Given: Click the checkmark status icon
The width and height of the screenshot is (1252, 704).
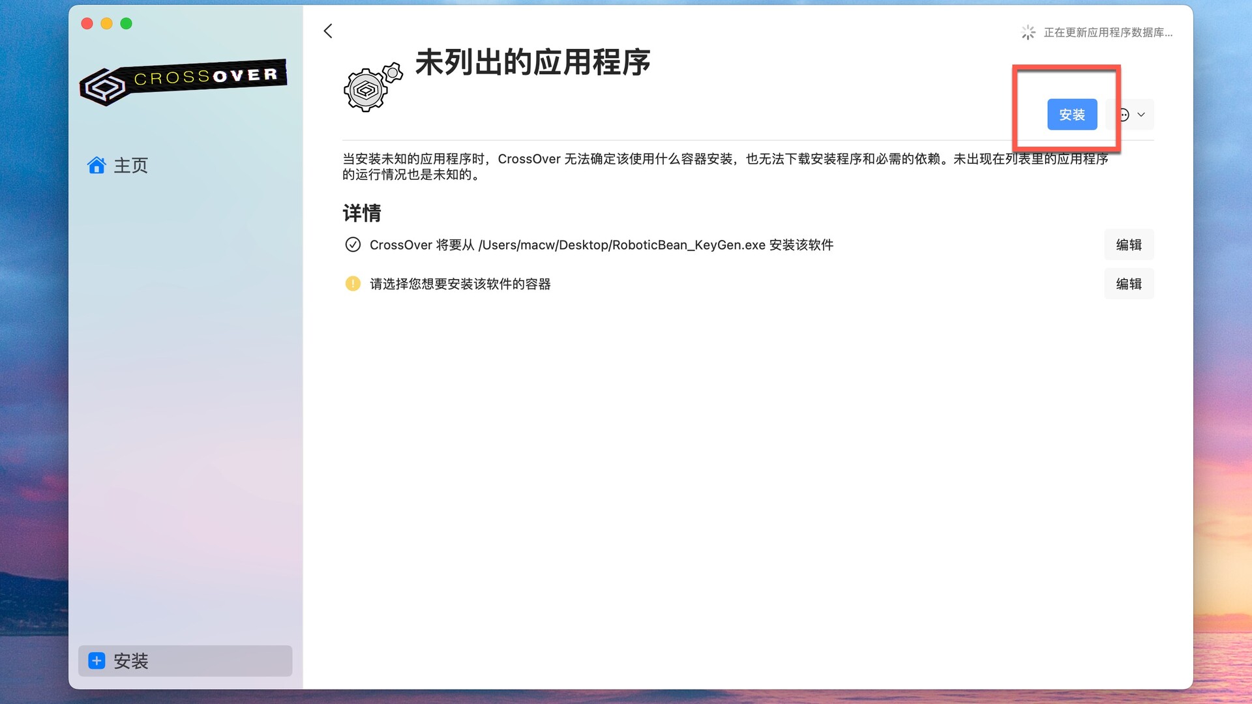Looking at the screenshot, I should tap(353, 244).
